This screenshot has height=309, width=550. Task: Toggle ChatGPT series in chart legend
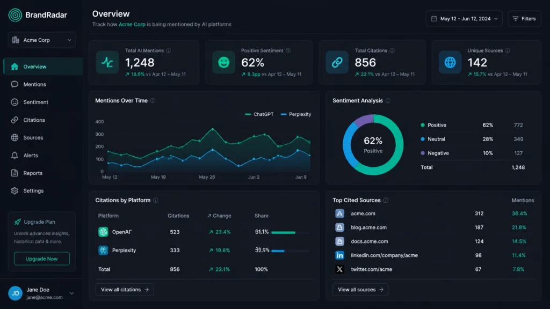pos(259,114)
